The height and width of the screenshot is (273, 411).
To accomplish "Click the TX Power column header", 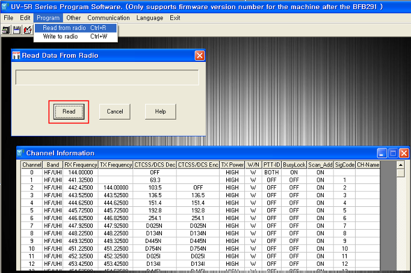I will pyautogui.click(x=232, y=165).
